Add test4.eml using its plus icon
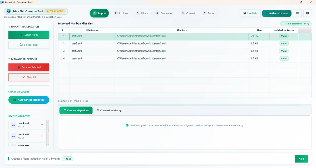The width and height of the screenshot is (316, 168). [x=42, y=125]
